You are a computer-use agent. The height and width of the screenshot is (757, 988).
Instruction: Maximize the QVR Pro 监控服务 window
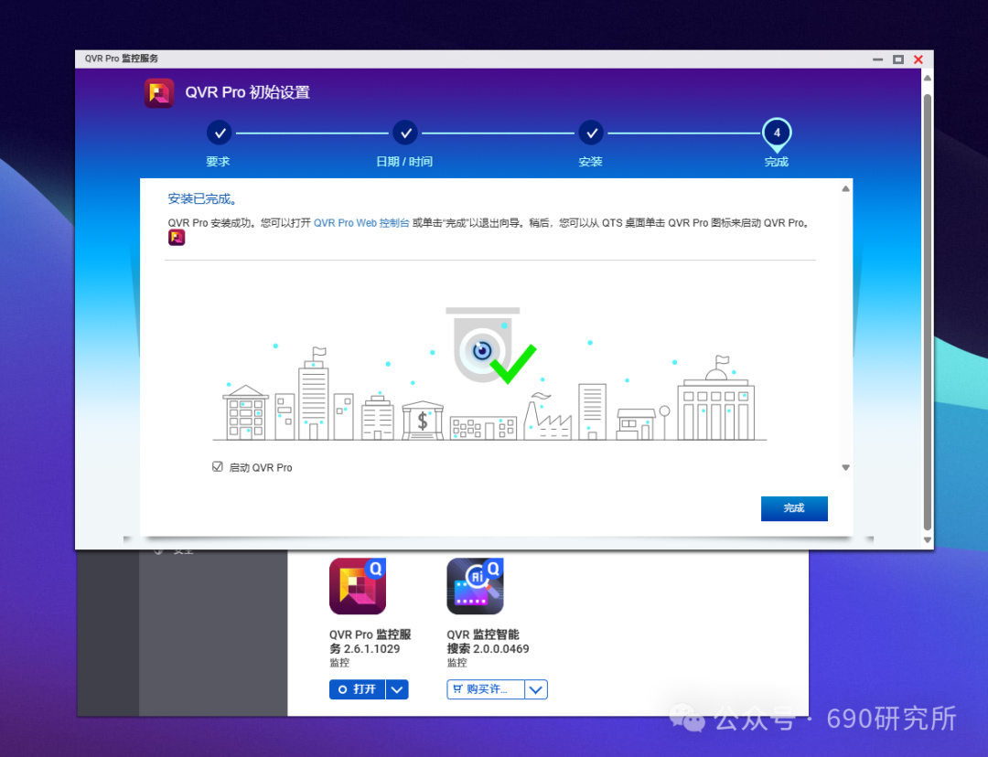click(898, 59)
